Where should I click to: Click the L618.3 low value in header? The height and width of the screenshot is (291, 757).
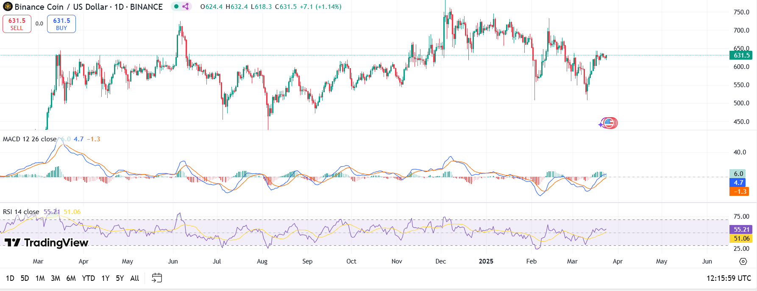coord(261,7)
